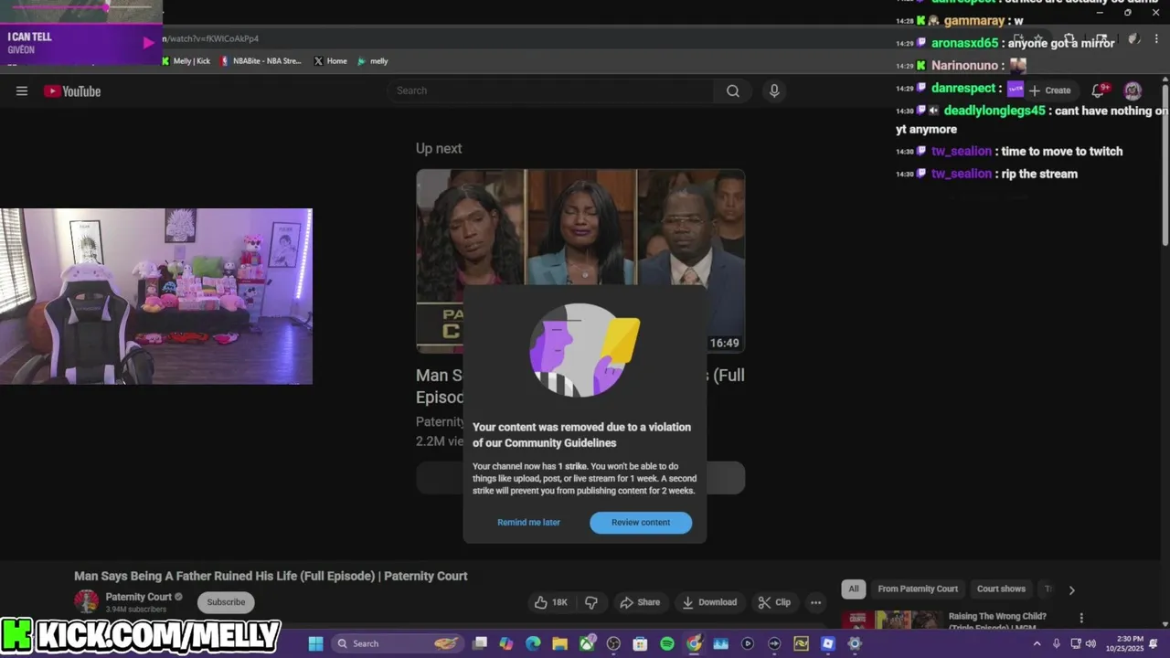Image resolution: width=1170 pixels, height=658 pixels.
Task: Click chat username deadlylonglegs45
Action: pos(994,111)
